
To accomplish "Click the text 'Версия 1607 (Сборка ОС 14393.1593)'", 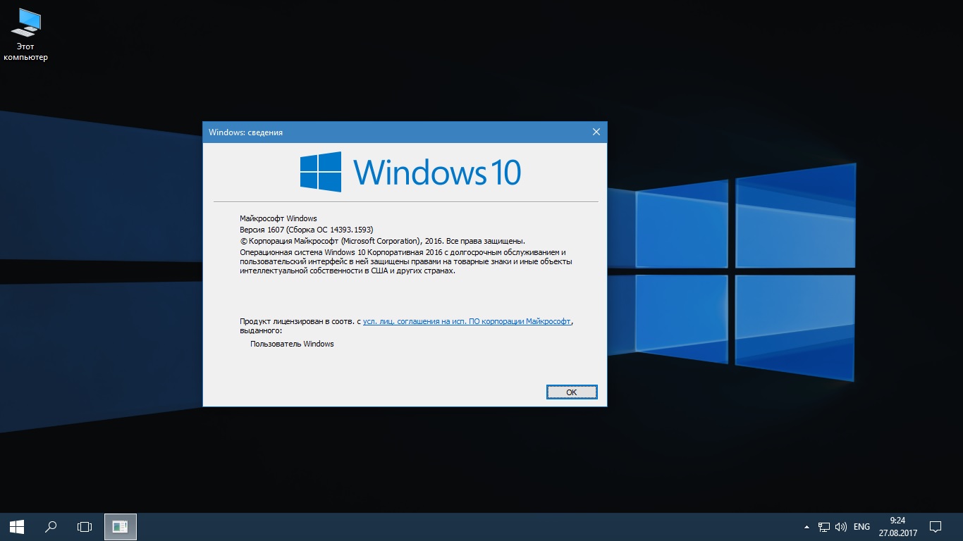I will click(x=307, y=230).
